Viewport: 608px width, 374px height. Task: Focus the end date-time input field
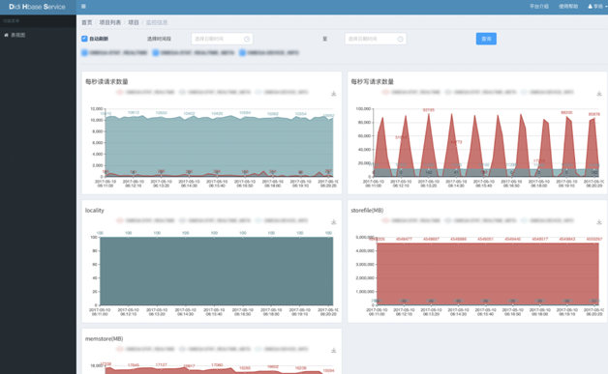coord(376,39)
